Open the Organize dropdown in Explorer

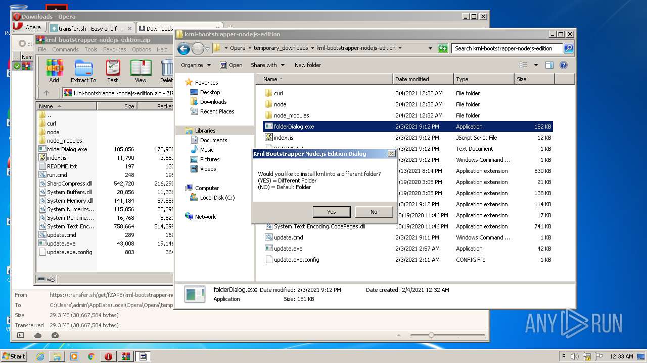196,65
